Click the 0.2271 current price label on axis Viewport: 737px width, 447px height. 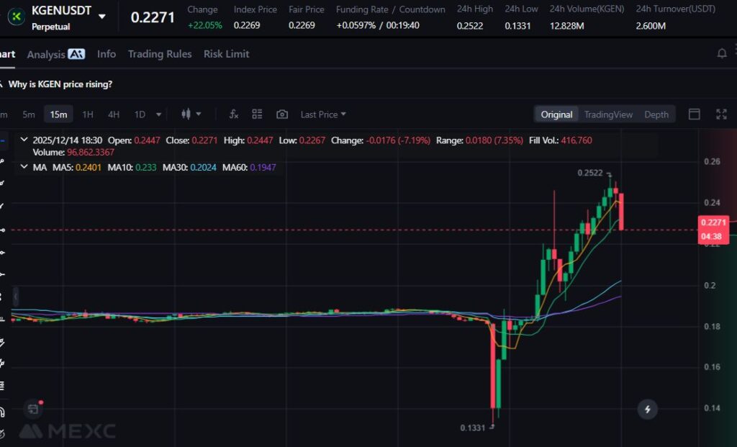(713, 223)
